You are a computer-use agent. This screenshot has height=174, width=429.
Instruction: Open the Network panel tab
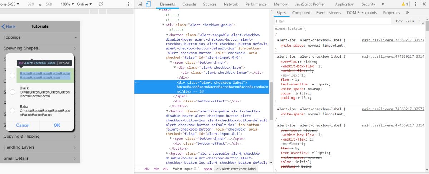(x=231, y=4)
